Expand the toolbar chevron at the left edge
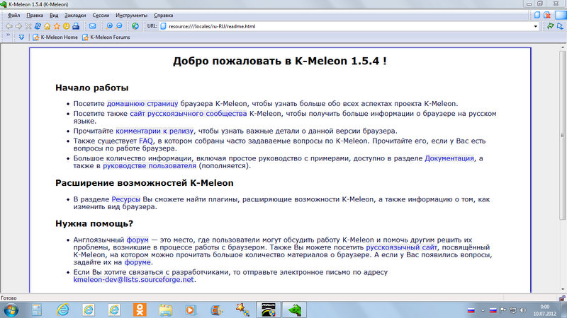Screen dimensions: 567x318 (8, 35)
